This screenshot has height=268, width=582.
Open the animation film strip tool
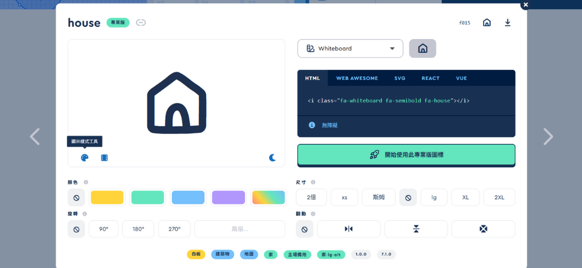tap(104, 158)
